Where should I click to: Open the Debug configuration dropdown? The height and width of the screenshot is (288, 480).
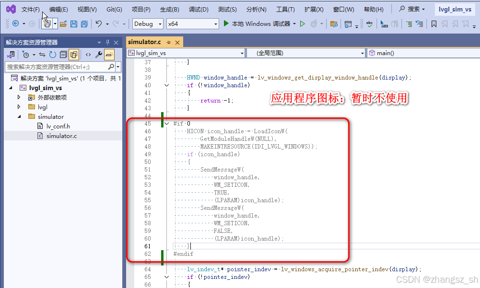(x=148, y=23)
